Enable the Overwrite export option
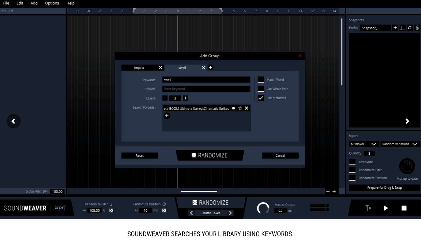Screen dimensions: 421x244 [352, 162]
